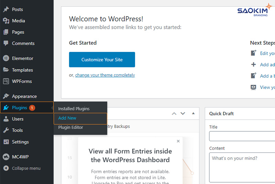Click the Appearance paintbrush icon
275x184 pixels.
point(6,96)
